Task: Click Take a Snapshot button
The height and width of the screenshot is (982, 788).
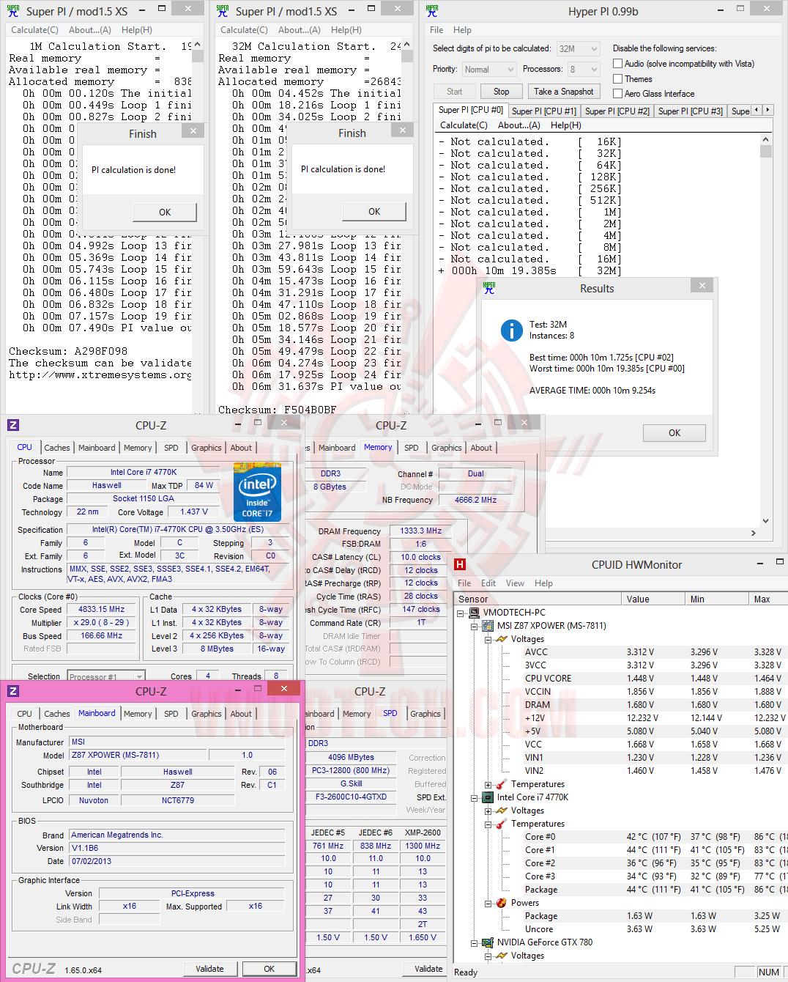Action: 564,92
